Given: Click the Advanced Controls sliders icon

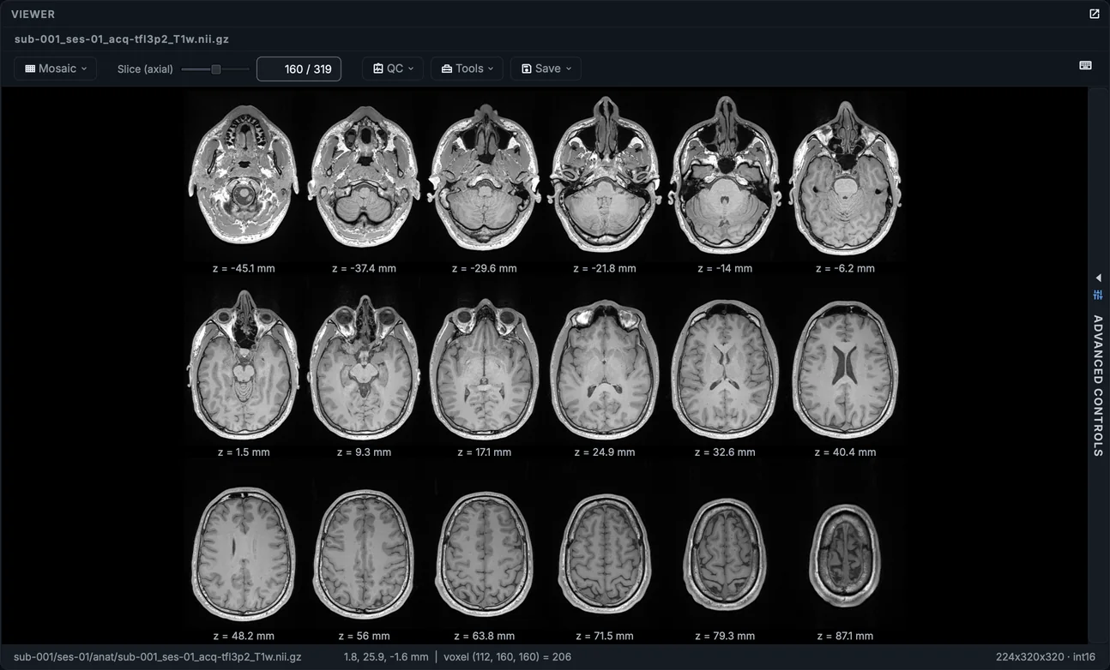Looking at the screenshot, I should [x=1098, y=295].
